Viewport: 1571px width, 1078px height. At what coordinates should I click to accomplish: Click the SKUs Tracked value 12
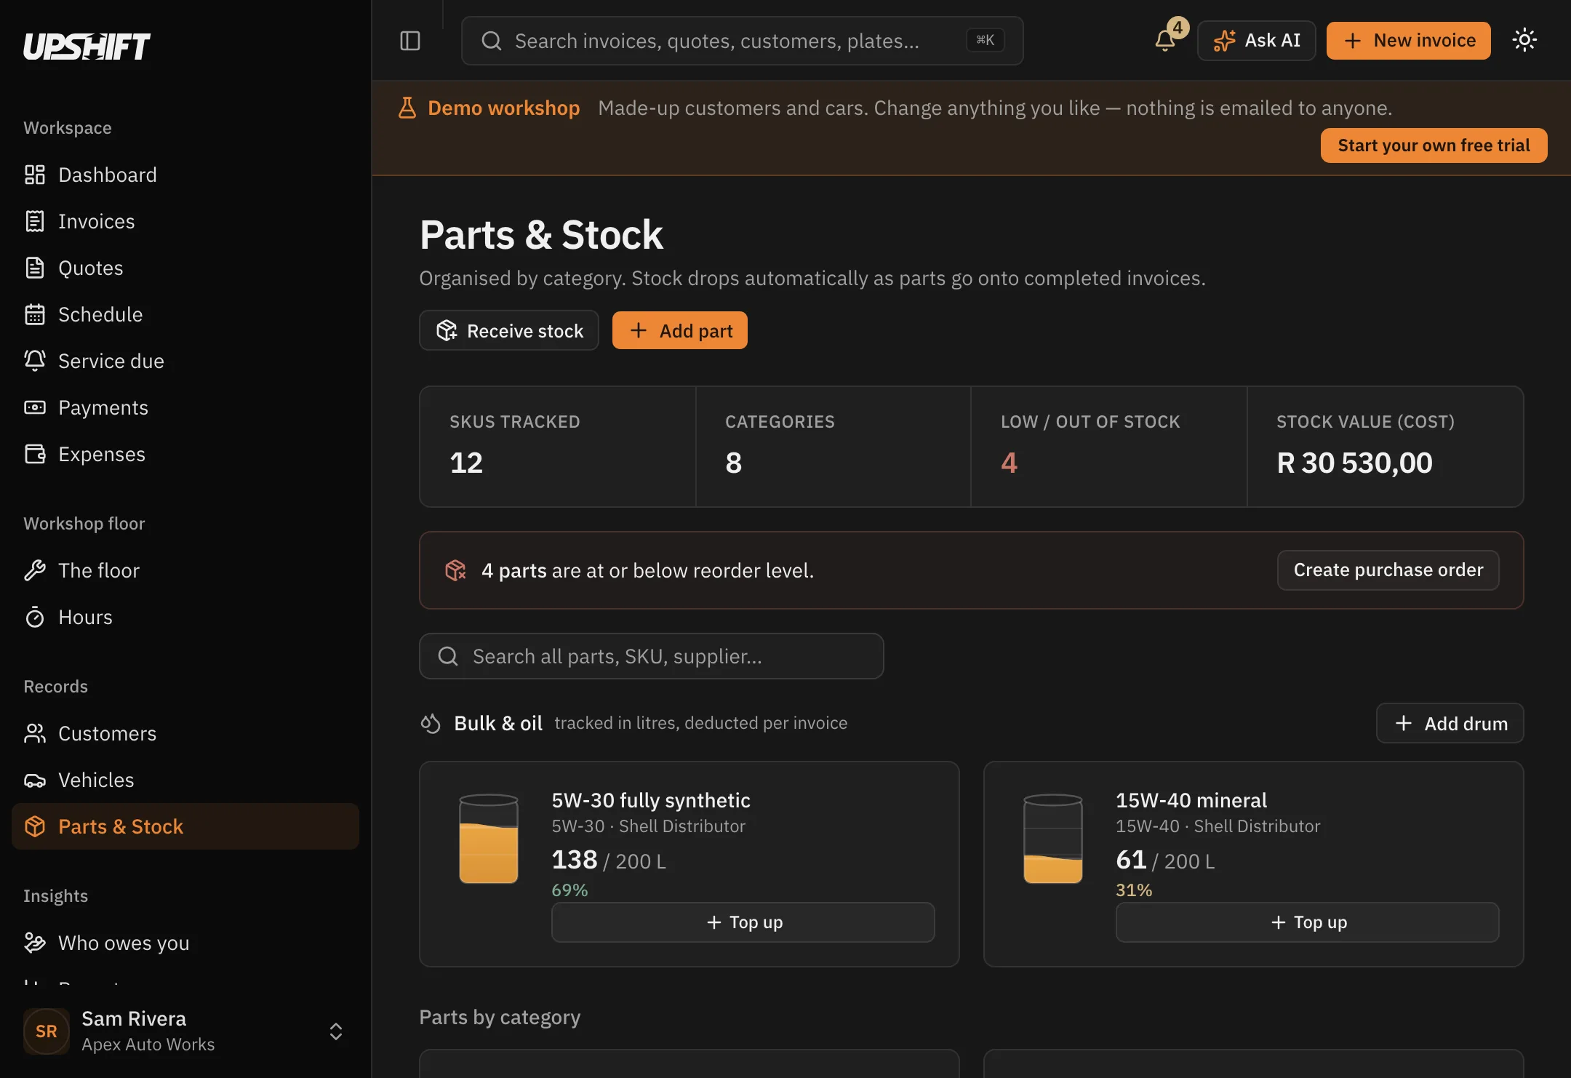point(466,463)
